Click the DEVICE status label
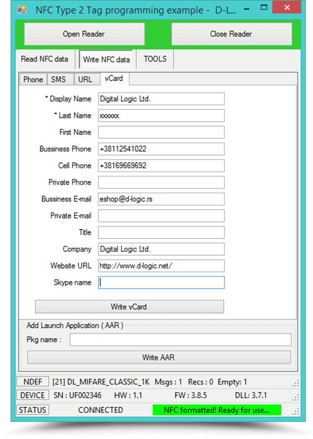This screenshot has height=439, width=313. [33, 395]
